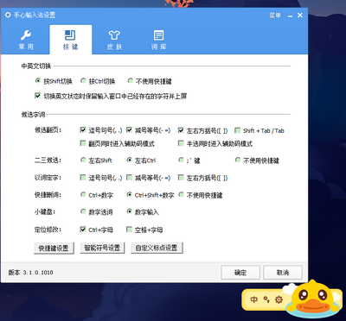This screenshot has height=321, width=346.
Task: Click the yellow duck mascot
Action: (312, 299)
